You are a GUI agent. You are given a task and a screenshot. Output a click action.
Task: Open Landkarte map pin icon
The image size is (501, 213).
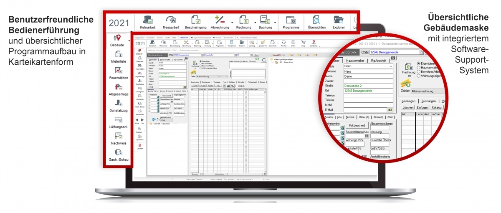coord(314,43)
